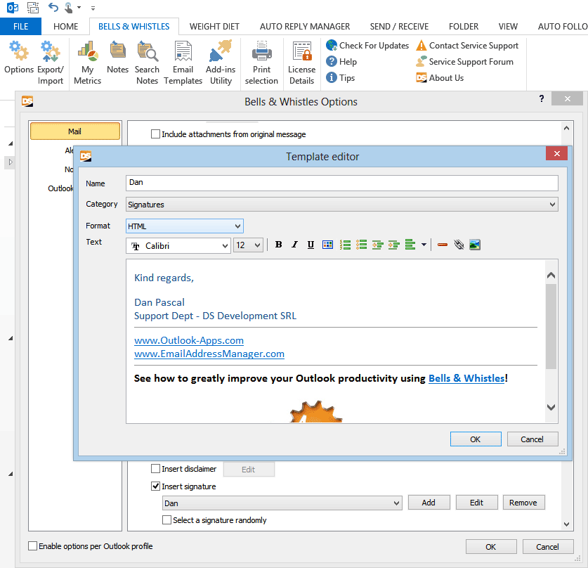Open the FILE tab
Image resolution: width=588 pixels, height=568 pixels.
coord(20,26)
